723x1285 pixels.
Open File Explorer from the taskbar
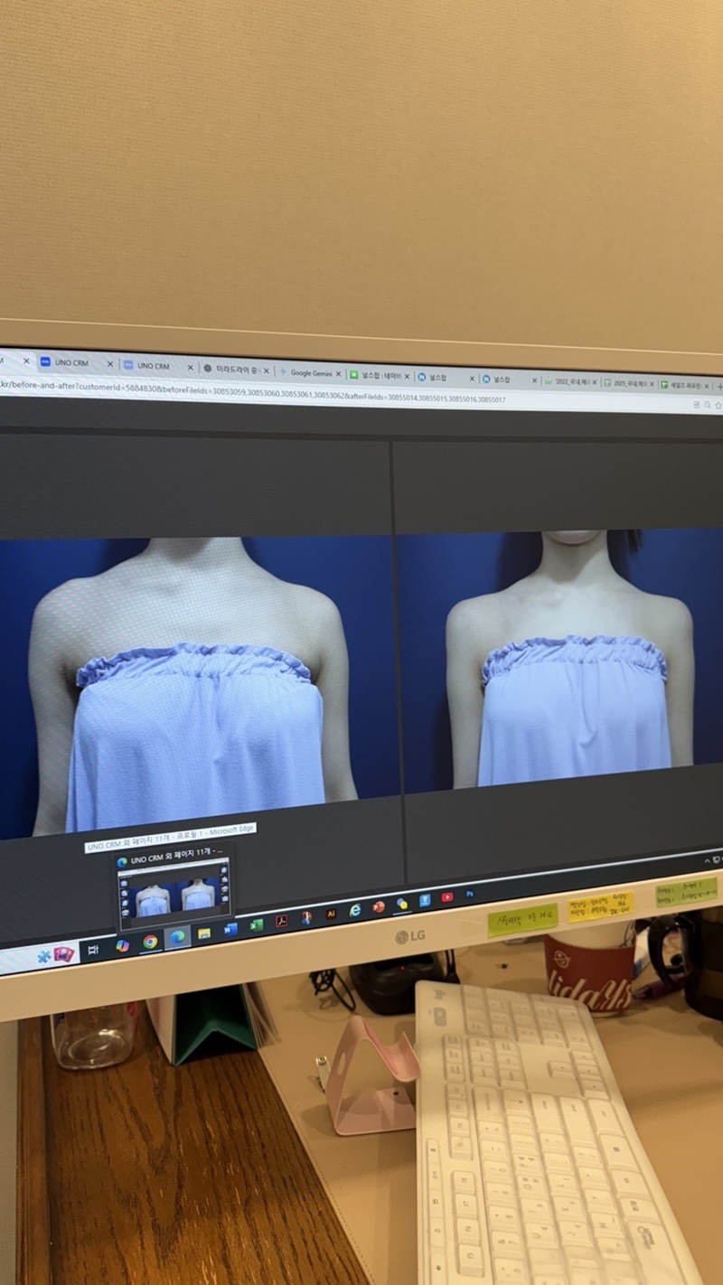click(x=202, y=933)
